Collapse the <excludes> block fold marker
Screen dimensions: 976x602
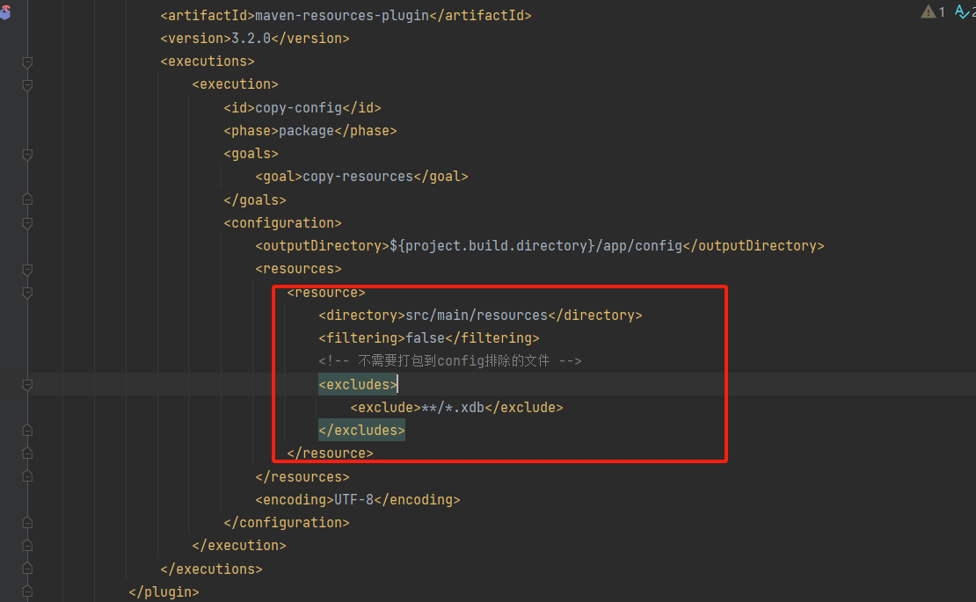coord(27,384)
